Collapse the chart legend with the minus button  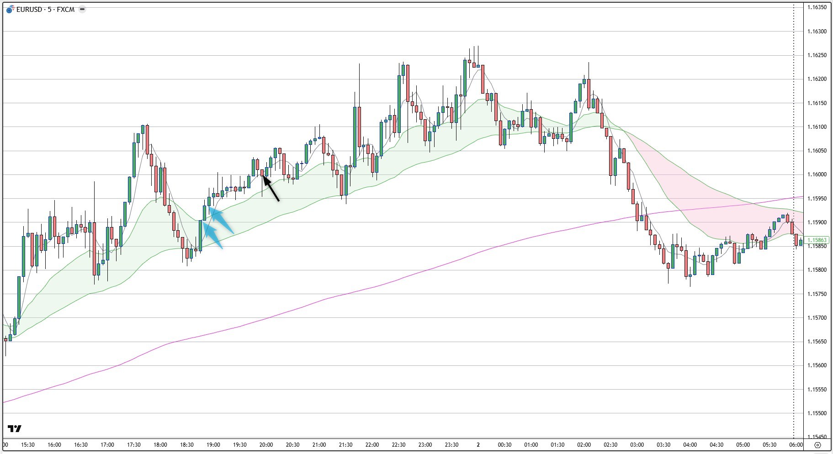pyautogui.click(x=82, y=8)
